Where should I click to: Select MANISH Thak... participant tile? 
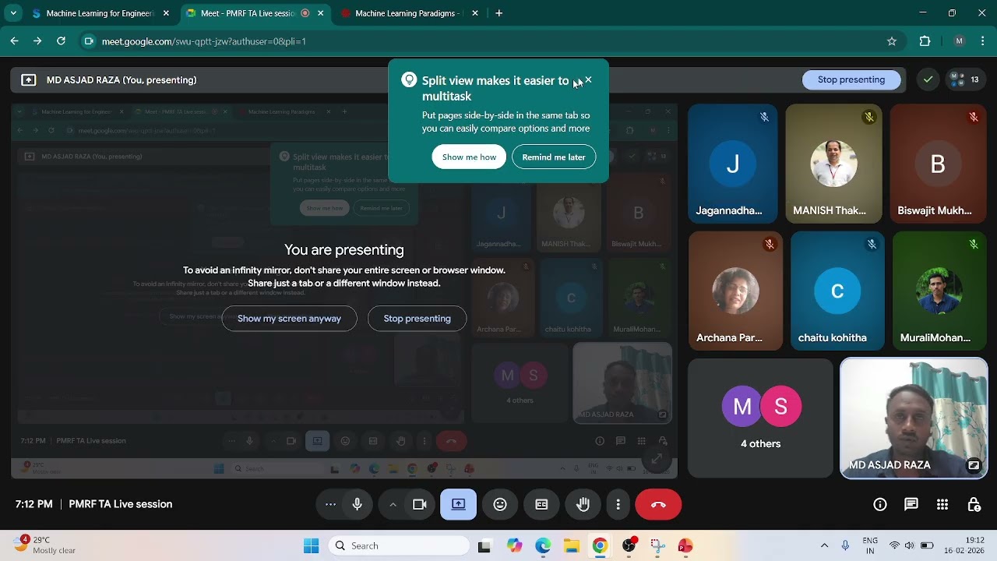pyautogui.click(x=833, y=164)
